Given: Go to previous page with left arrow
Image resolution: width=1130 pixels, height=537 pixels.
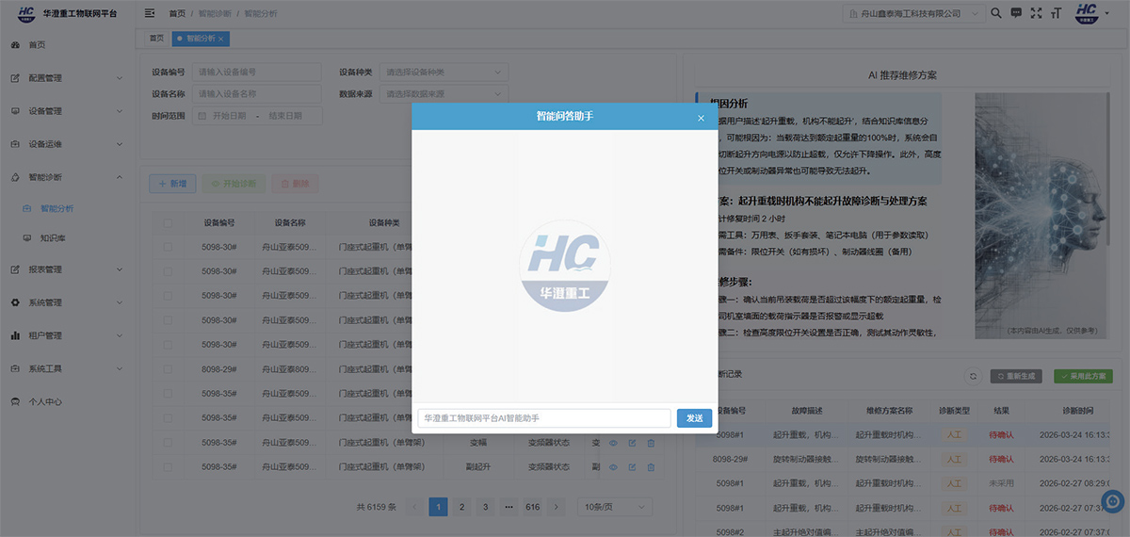Looking at the screenshot, I should [x=414, y=507].
